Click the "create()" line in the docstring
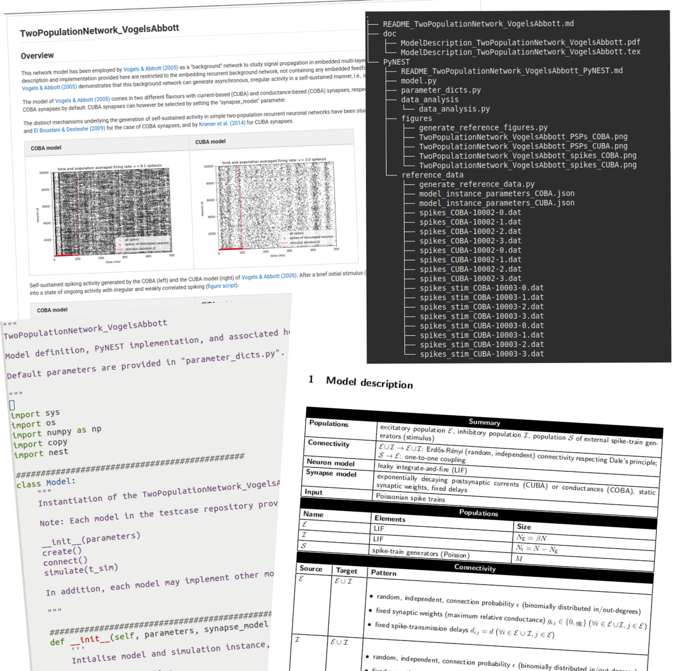 pos(62,551)
